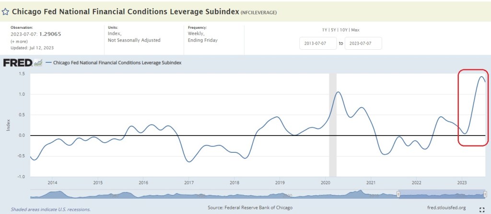This screenshot has width=491, height=214.
Task: Expand the (+ more) observation details
Action: (x=19, y=42)
